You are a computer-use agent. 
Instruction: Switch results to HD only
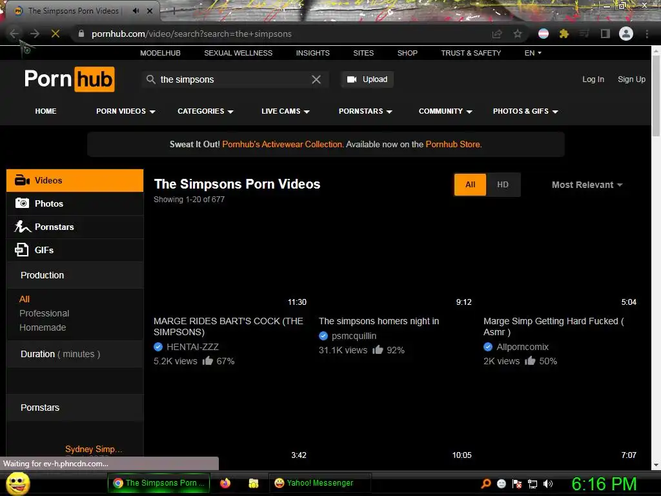[x=502, y=184]
